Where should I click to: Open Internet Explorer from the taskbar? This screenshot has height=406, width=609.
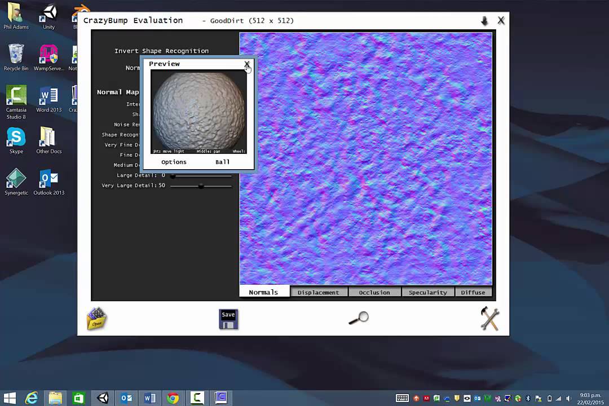pos(32,398)
